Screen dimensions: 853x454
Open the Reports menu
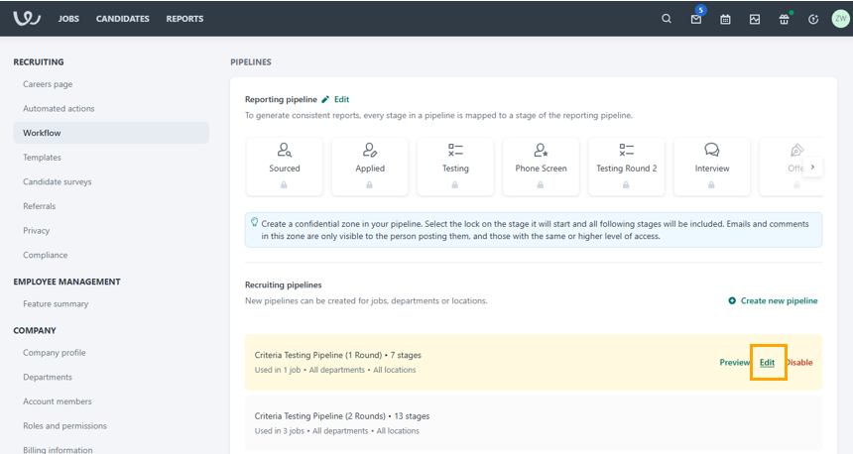tap(184, 19)
